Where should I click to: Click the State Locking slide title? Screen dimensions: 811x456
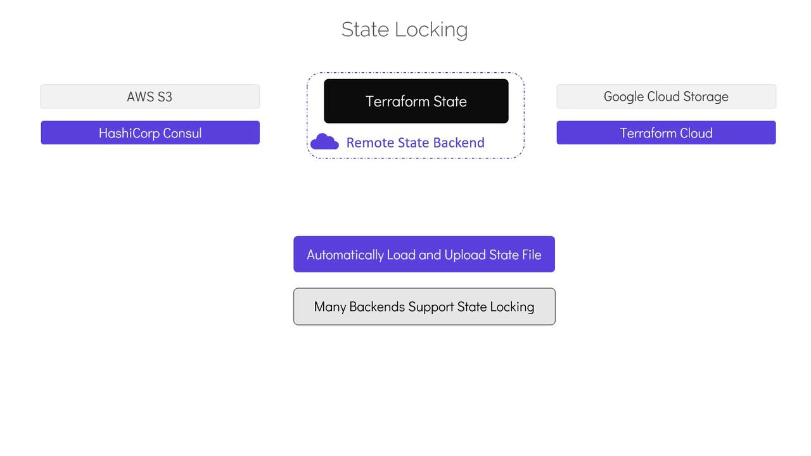pos(404,30)
